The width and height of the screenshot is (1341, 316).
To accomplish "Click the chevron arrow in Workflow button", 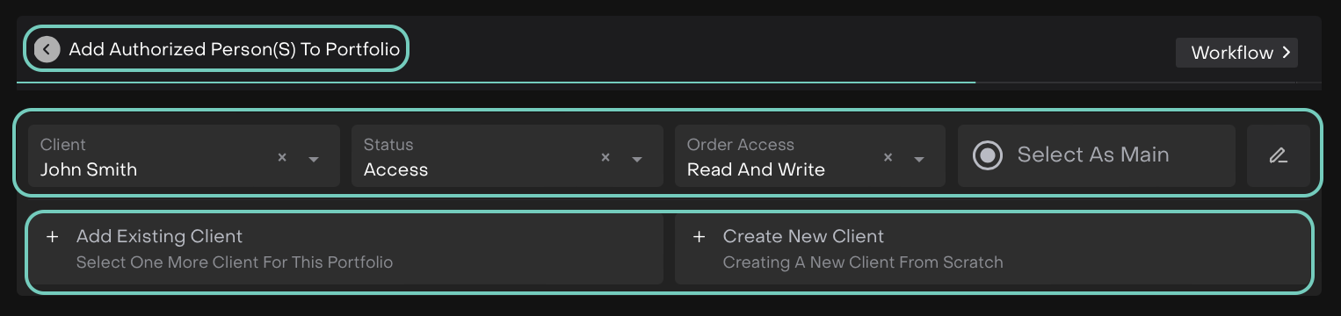I will pos(1286,53).
